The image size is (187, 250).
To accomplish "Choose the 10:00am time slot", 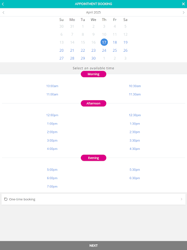I will pyautogui.click(x=52, y=86).
